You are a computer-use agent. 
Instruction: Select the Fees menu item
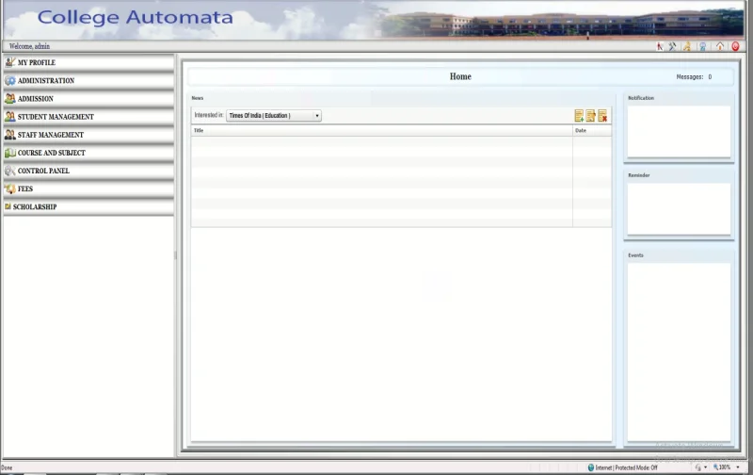pyautogui.click(x=24, y=188)
